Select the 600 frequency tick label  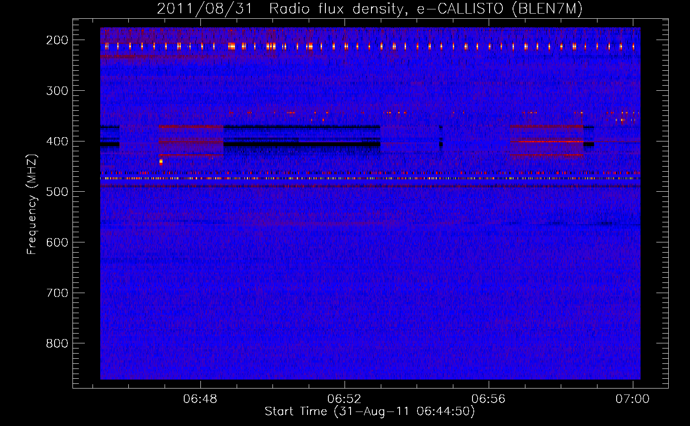point(57,242)
